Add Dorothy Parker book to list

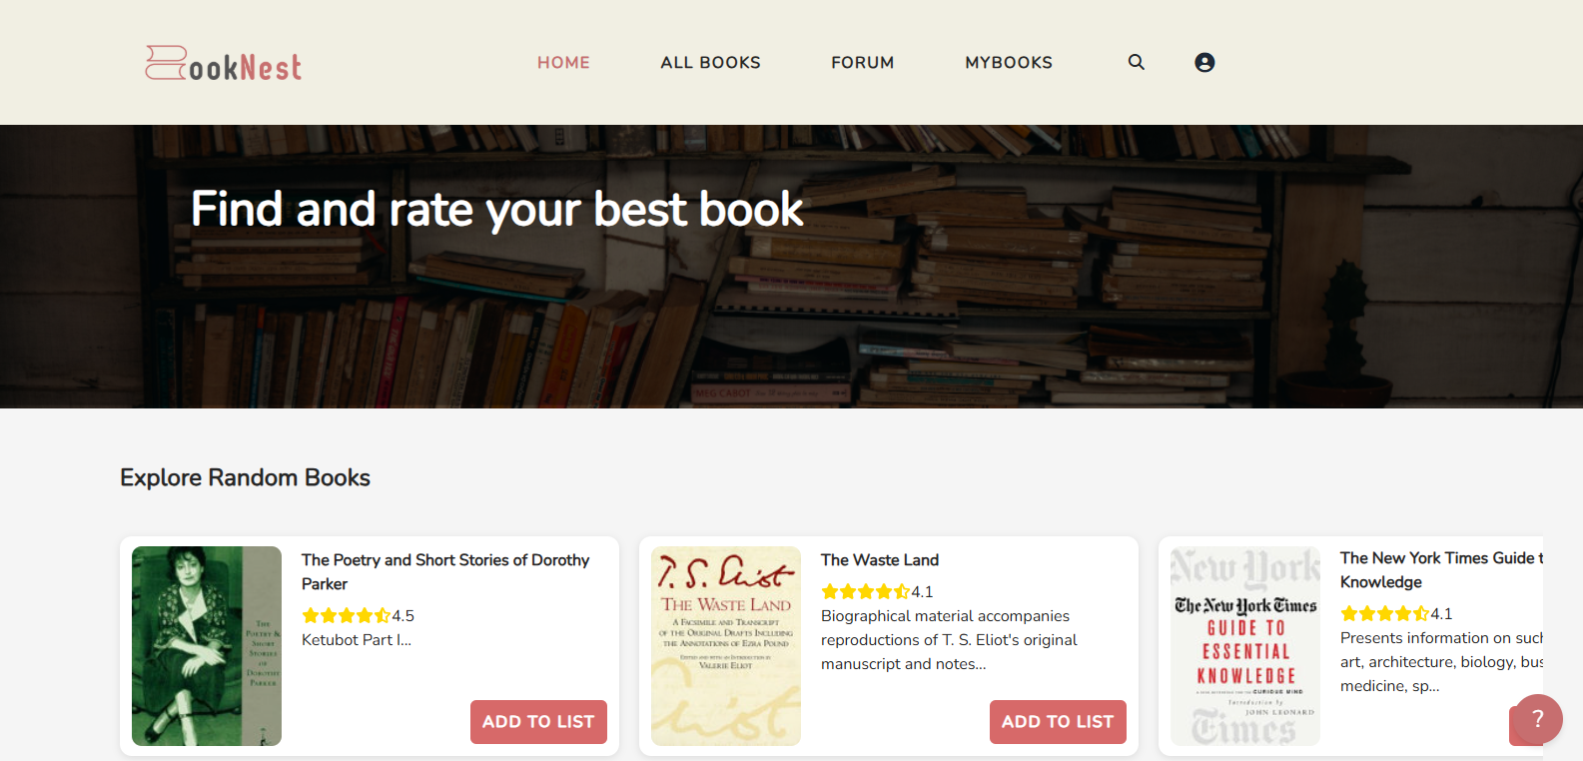point(538,721)
